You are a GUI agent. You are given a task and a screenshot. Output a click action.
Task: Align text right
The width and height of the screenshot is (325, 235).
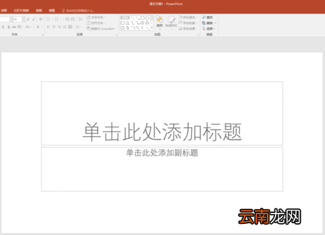[59, 27]
